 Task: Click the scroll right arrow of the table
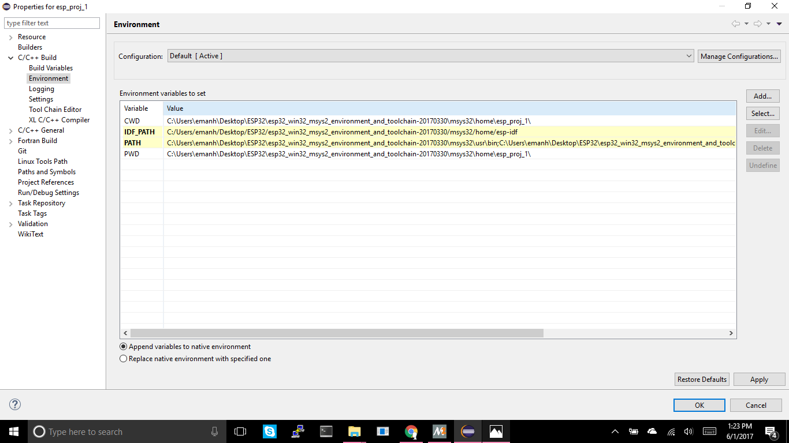coord(731,333)
